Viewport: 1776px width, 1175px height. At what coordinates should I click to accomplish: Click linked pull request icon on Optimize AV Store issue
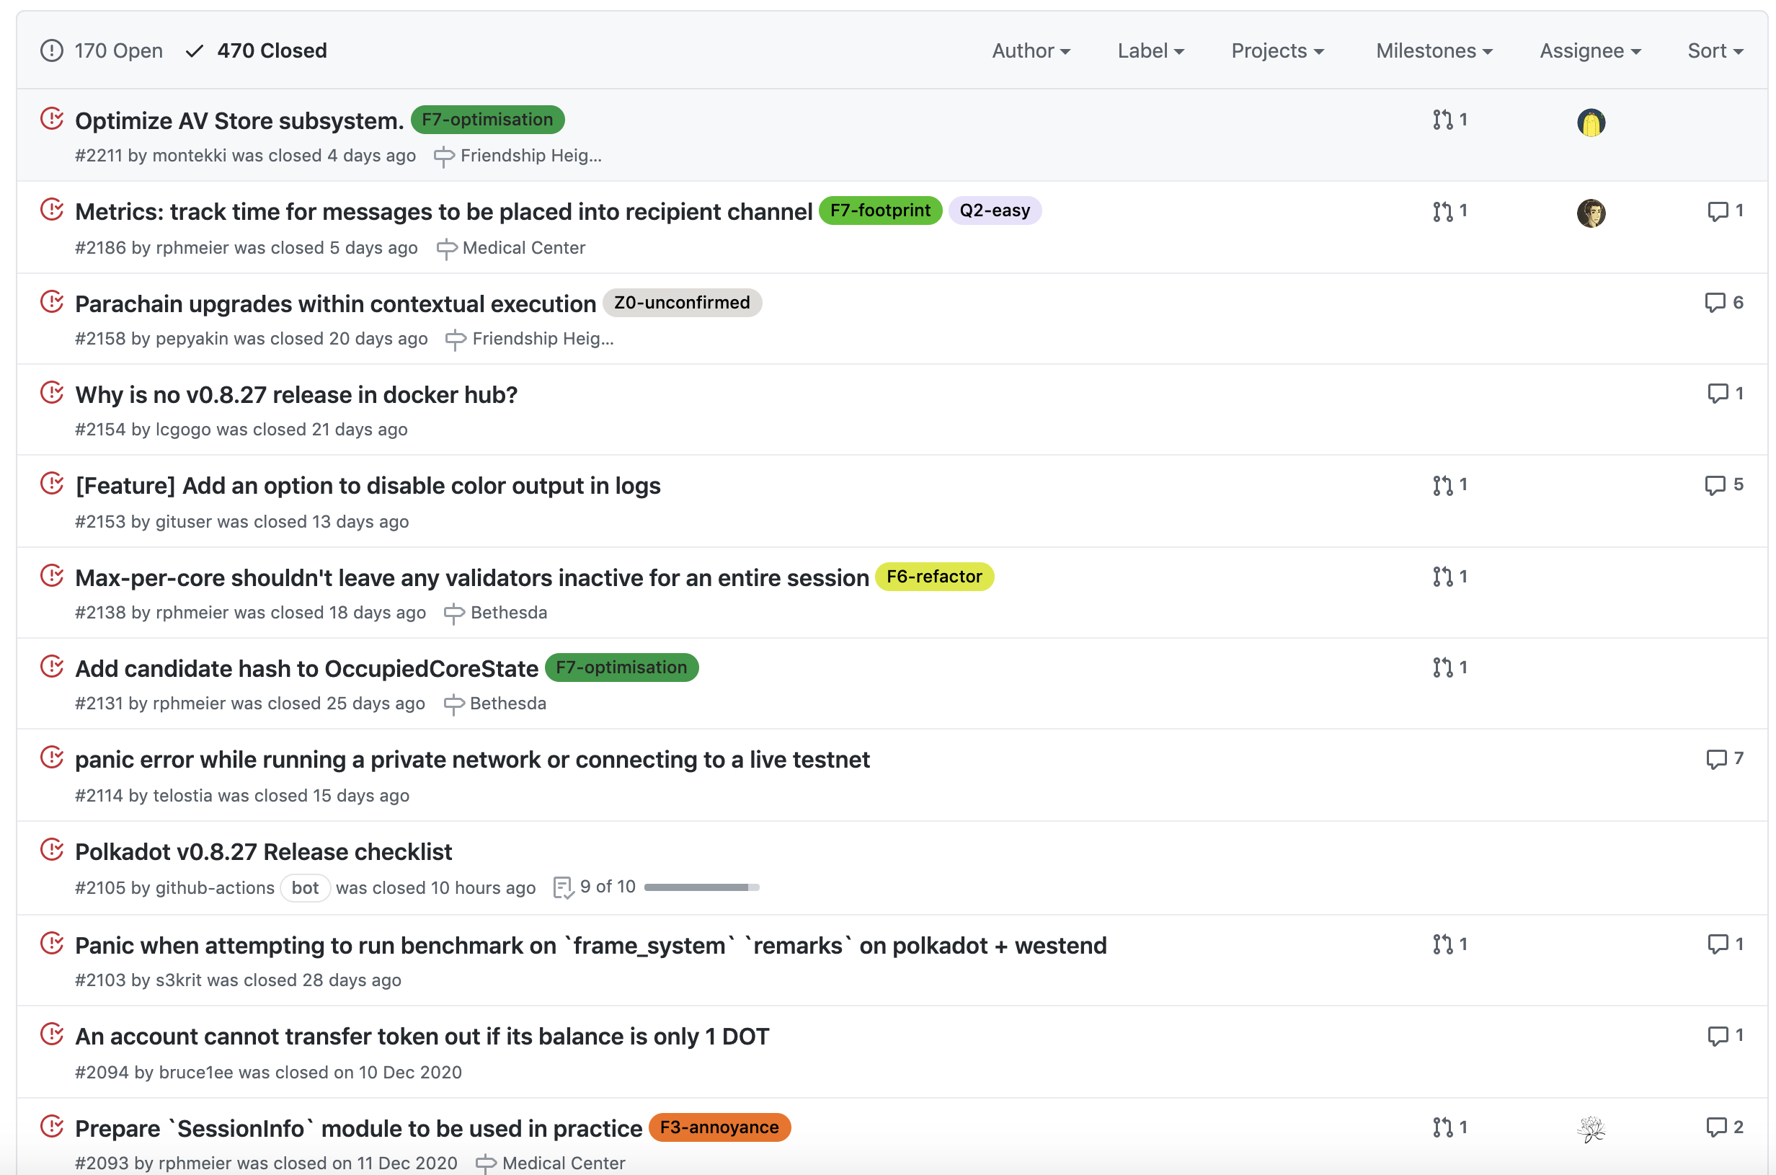point(1442,120)
